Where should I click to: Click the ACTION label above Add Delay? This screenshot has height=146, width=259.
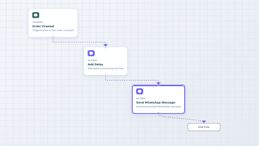click(92, 60)
